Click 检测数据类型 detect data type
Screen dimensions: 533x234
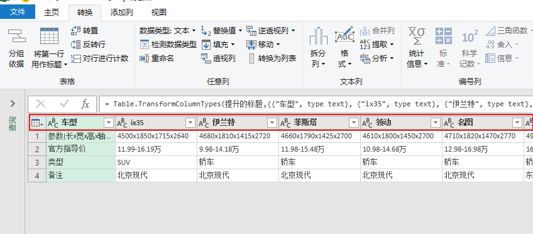[168, 44]
